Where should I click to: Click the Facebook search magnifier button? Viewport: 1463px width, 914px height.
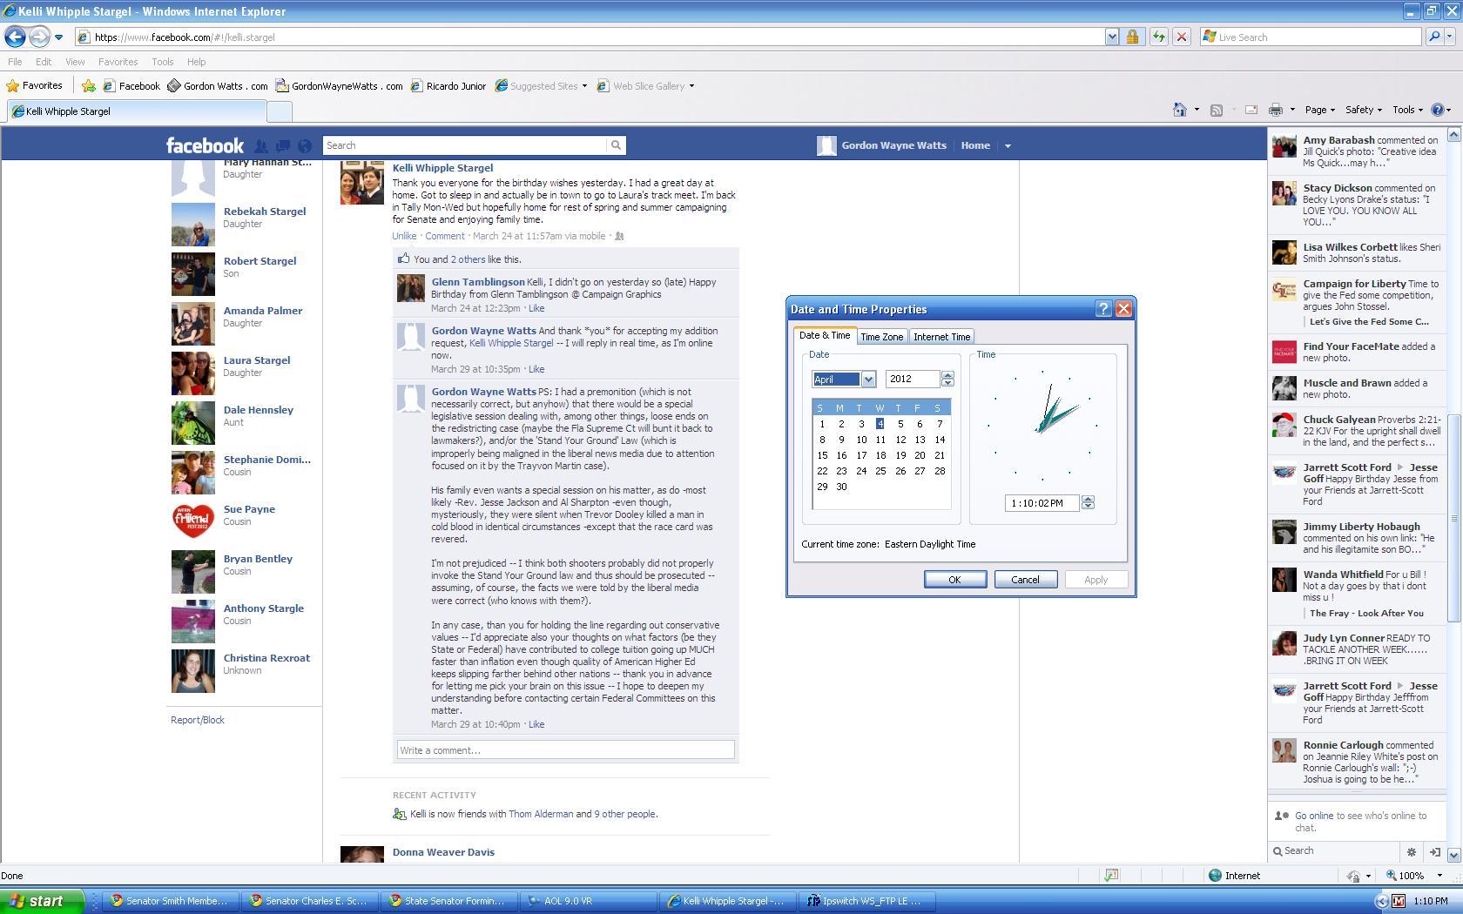click(616, 145)
